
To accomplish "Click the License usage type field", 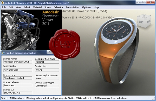I will click(x=47, y=86).
